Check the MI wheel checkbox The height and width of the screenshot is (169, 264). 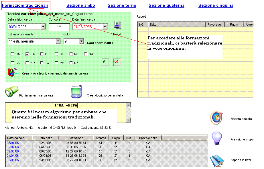point(71,54)
